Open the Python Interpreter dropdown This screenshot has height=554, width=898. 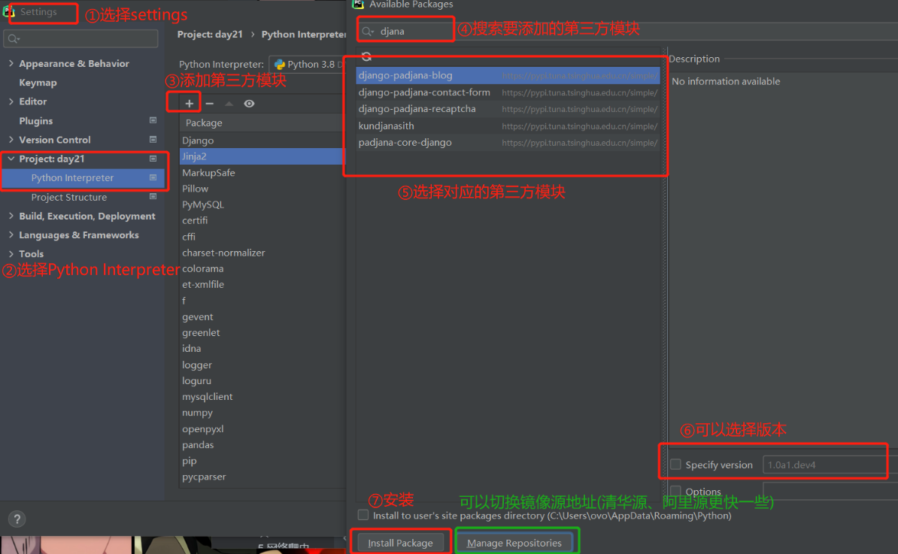coord(308,64)
